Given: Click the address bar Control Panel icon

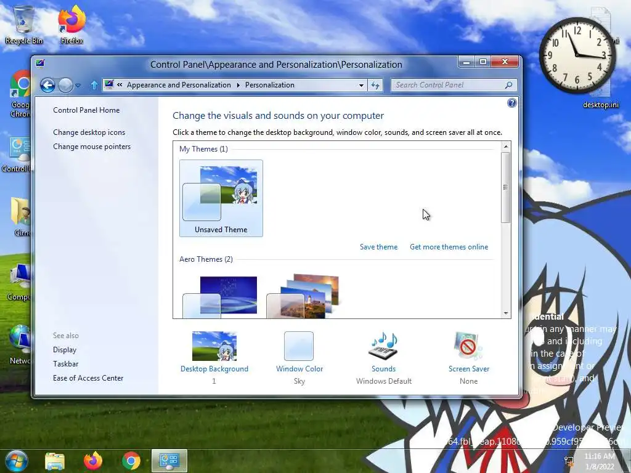Looking at the screenshot, I should coord(108,84).
